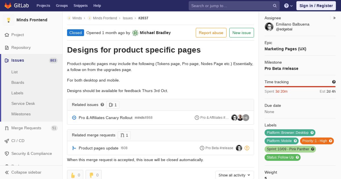The height and width of the screenshot is (179, 341).
Task: Click the Report abuse button
Action: coord(211,33)
